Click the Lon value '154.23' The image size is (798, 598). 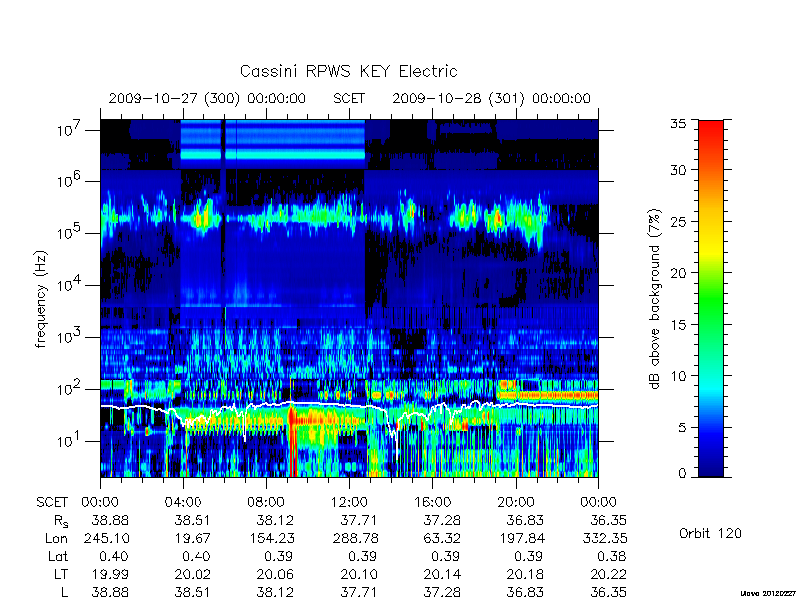272,538
